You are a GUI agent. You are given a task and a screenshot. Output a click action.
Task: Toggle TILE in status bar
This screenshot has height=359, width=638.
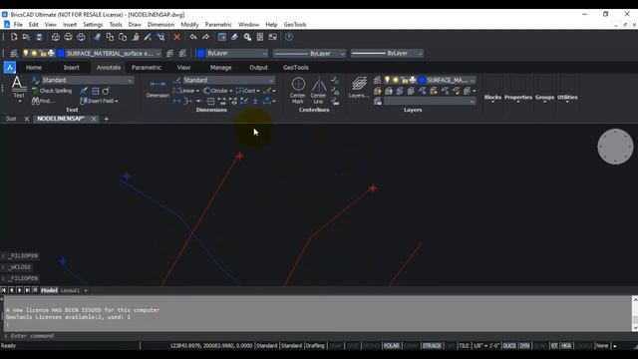pos(464,346)
